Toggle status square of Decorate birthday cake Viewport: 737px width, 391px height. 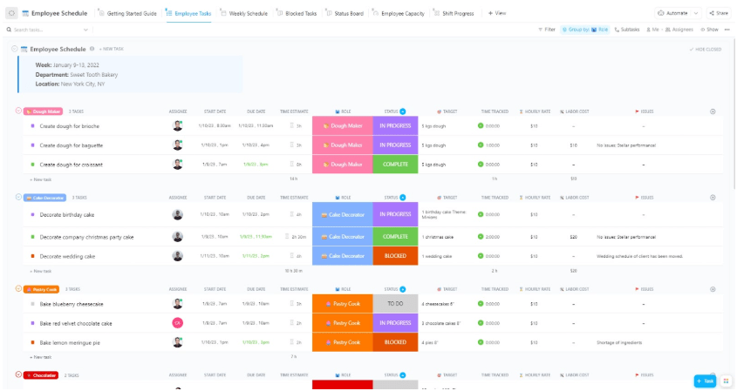click(32, 214)
